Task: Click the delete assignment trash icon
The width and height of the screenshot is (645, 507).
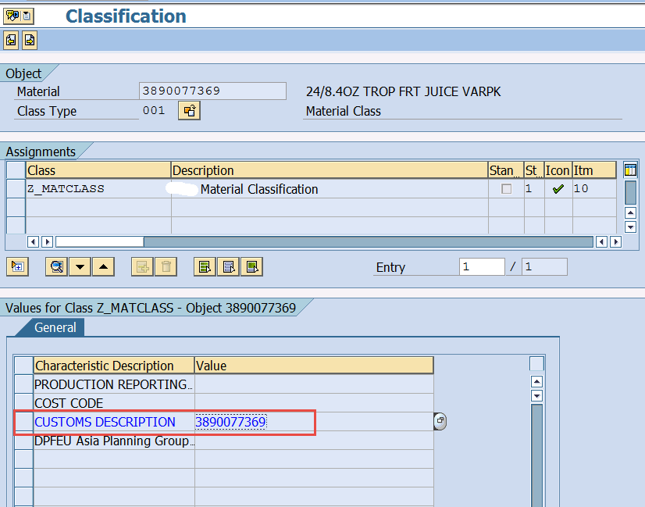Action: (x=166, y=266)
